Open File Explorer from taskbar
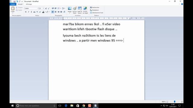Screen dimensions: 193x108 click(x=72, y=106)
